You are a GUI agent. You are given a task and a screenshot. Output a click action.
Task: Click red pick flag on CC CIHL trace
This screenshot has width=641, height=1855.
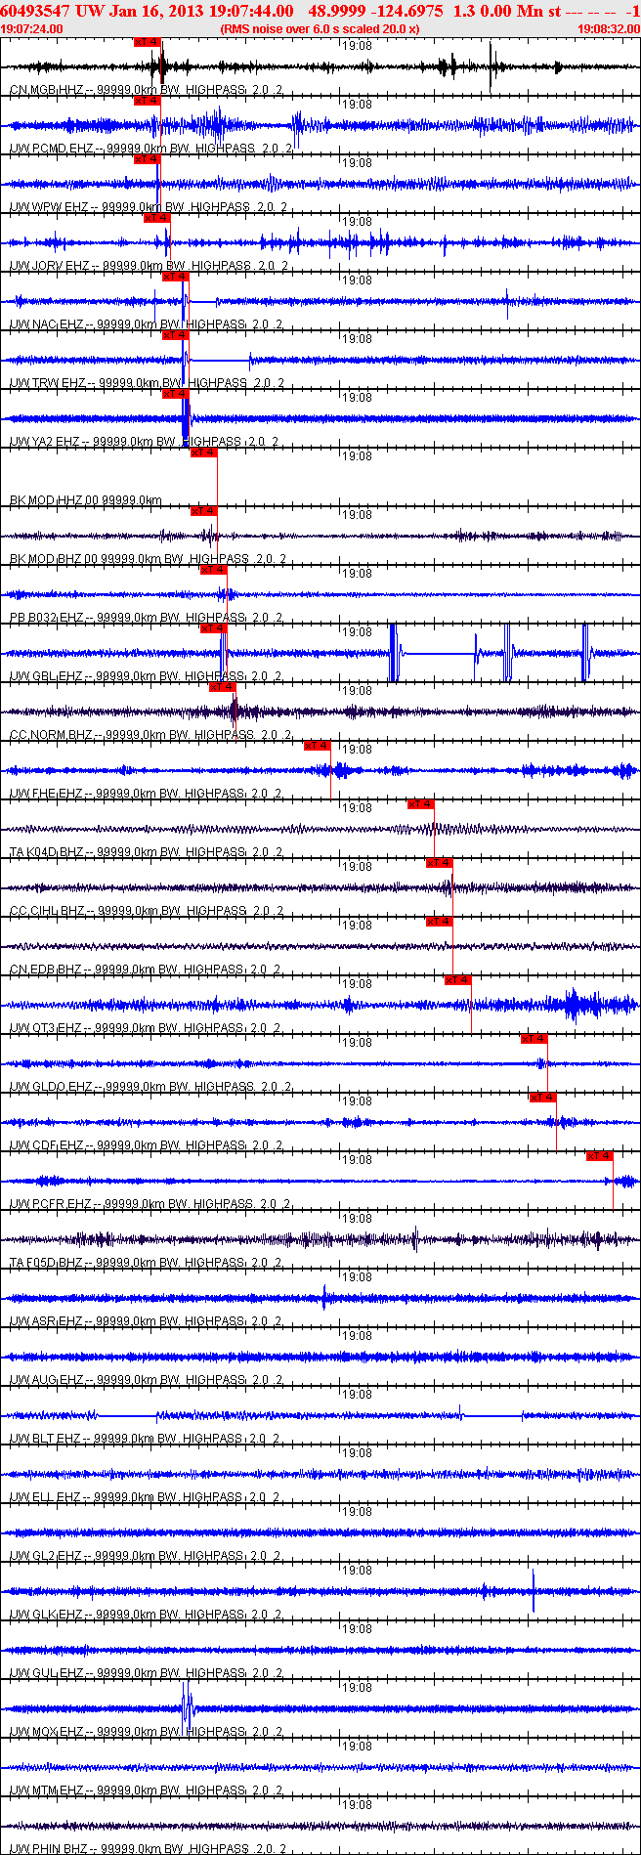click(440, 863)
